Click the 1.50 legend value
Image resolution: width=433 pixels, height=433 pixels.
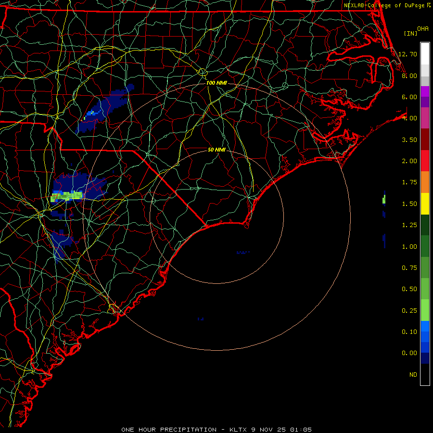(409, 204)
